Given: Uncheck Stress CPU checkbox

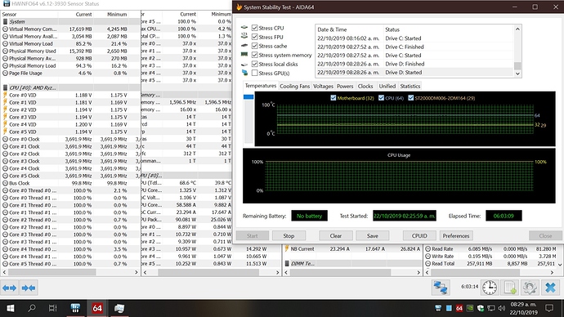Looking at the screenshot, I should point(255,28).
